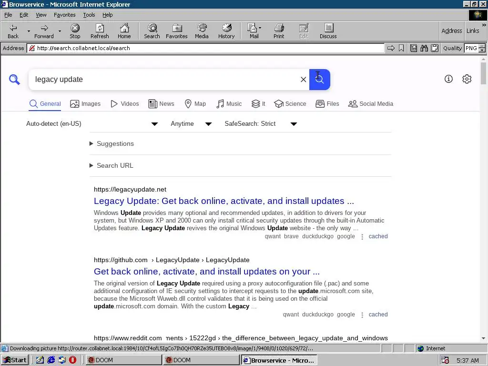This screenshot has height=366, width=488.
Task: Clear the search query with X
Action: pos(303,80)
